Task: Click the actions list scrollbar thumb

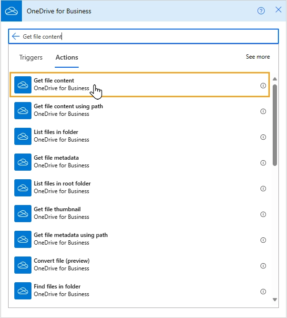Action: (275, 125)
